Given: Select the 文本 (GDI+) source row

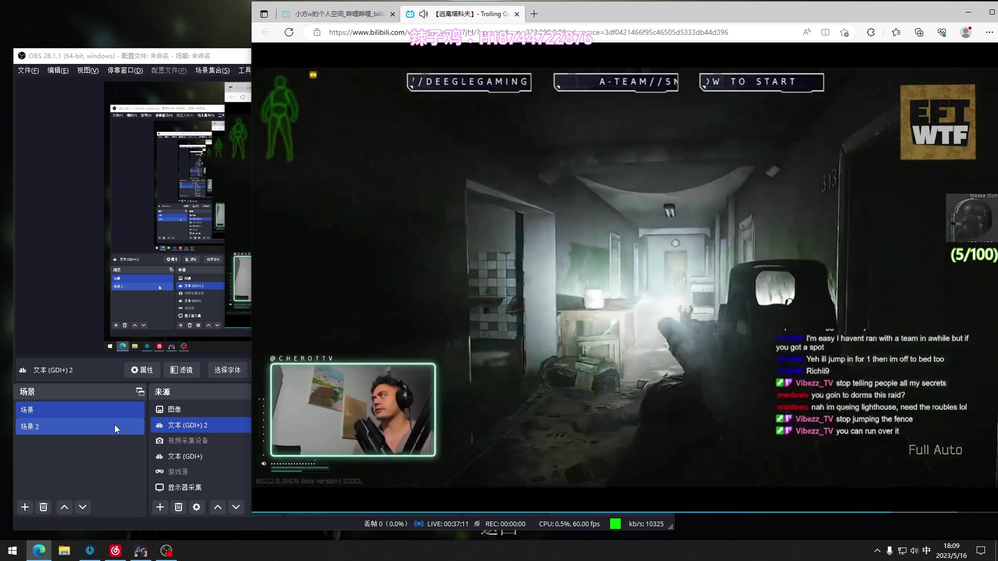Looking at the screenshot, I should 201,456.
